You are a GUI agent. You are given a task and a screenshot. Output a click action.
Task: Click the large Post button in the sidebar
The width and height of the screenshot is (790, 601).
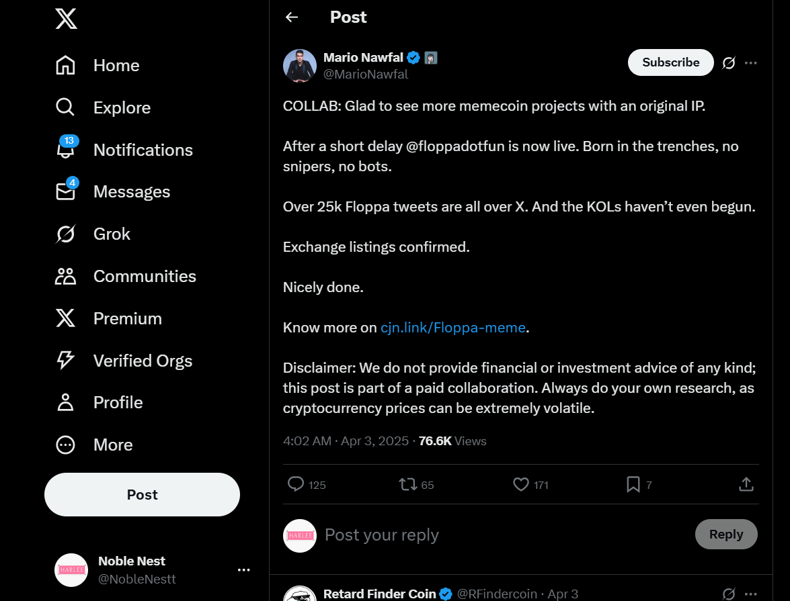pos(142,494)
